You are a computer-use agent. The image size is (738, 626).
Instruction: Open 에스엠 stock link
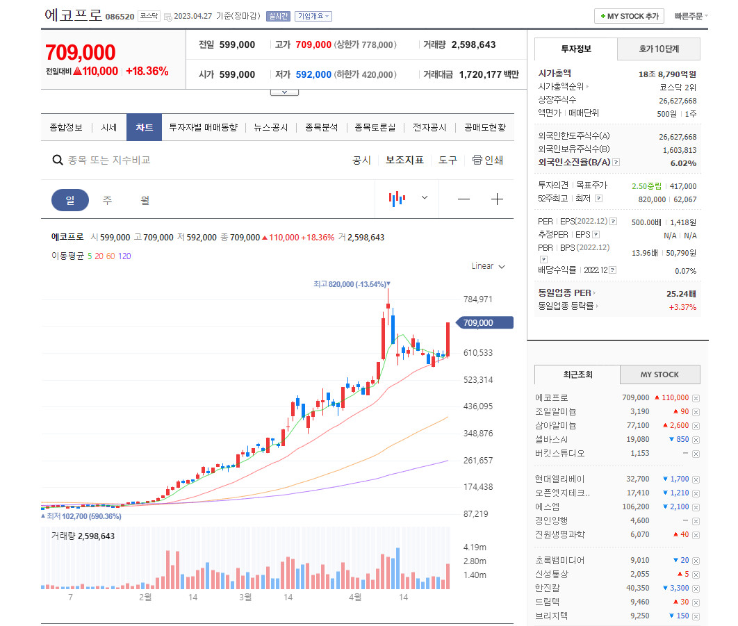tap(548, 507)
